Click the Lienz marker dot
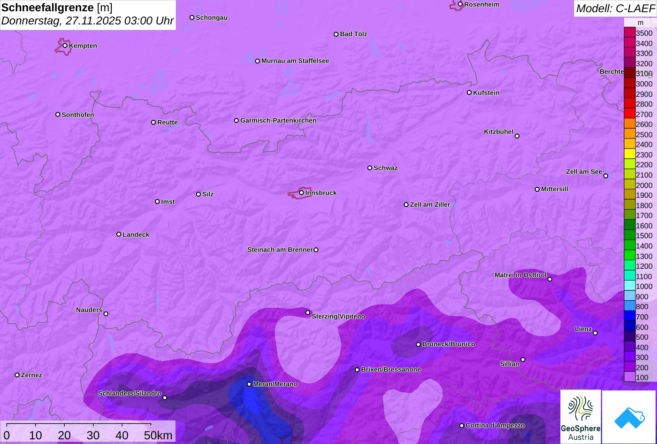The image size is (657, 444). coord(595,333)
